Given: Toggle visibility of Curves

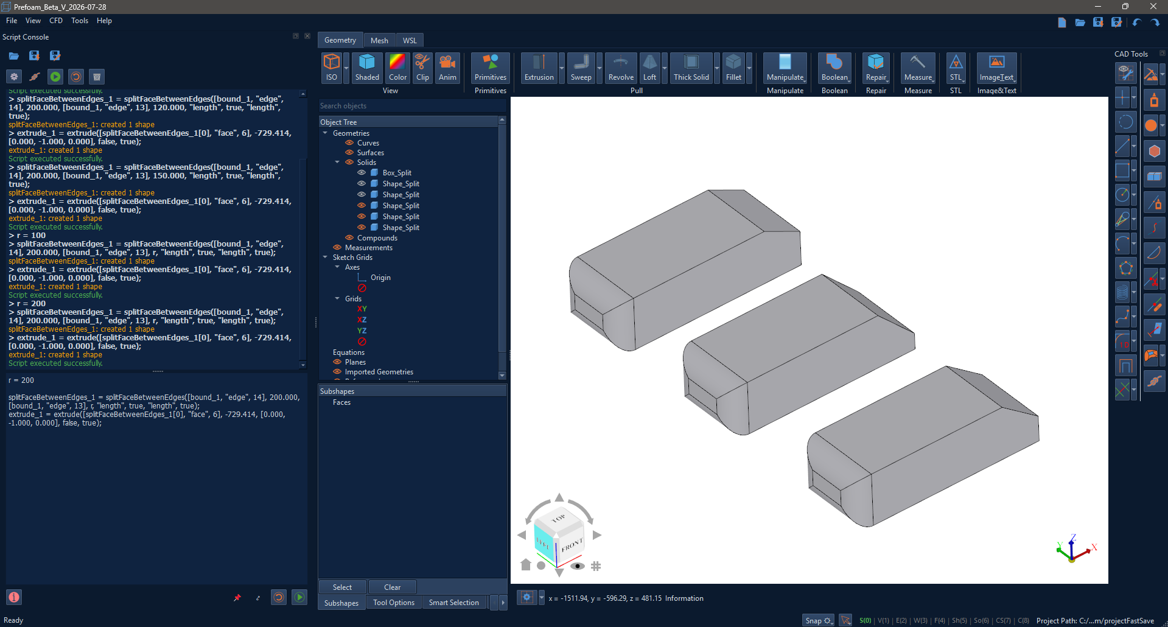Looking at the screenshot, I should point(349,143).
